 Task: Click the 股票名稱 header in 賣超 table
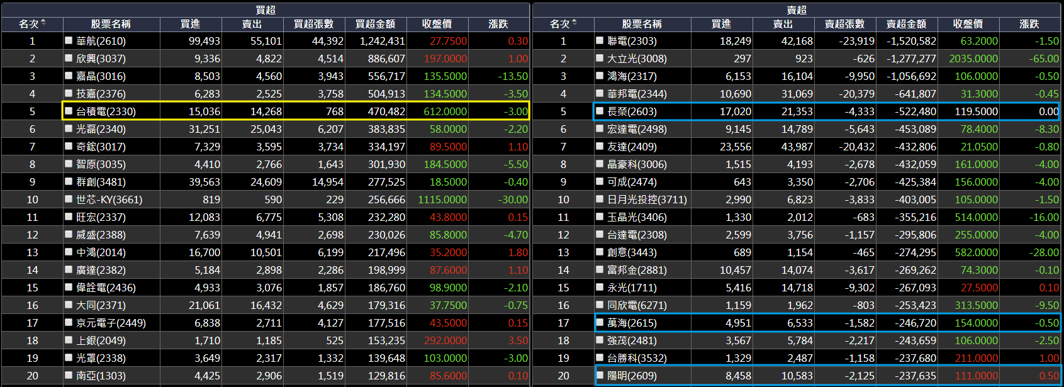click(x=642, y=24)
